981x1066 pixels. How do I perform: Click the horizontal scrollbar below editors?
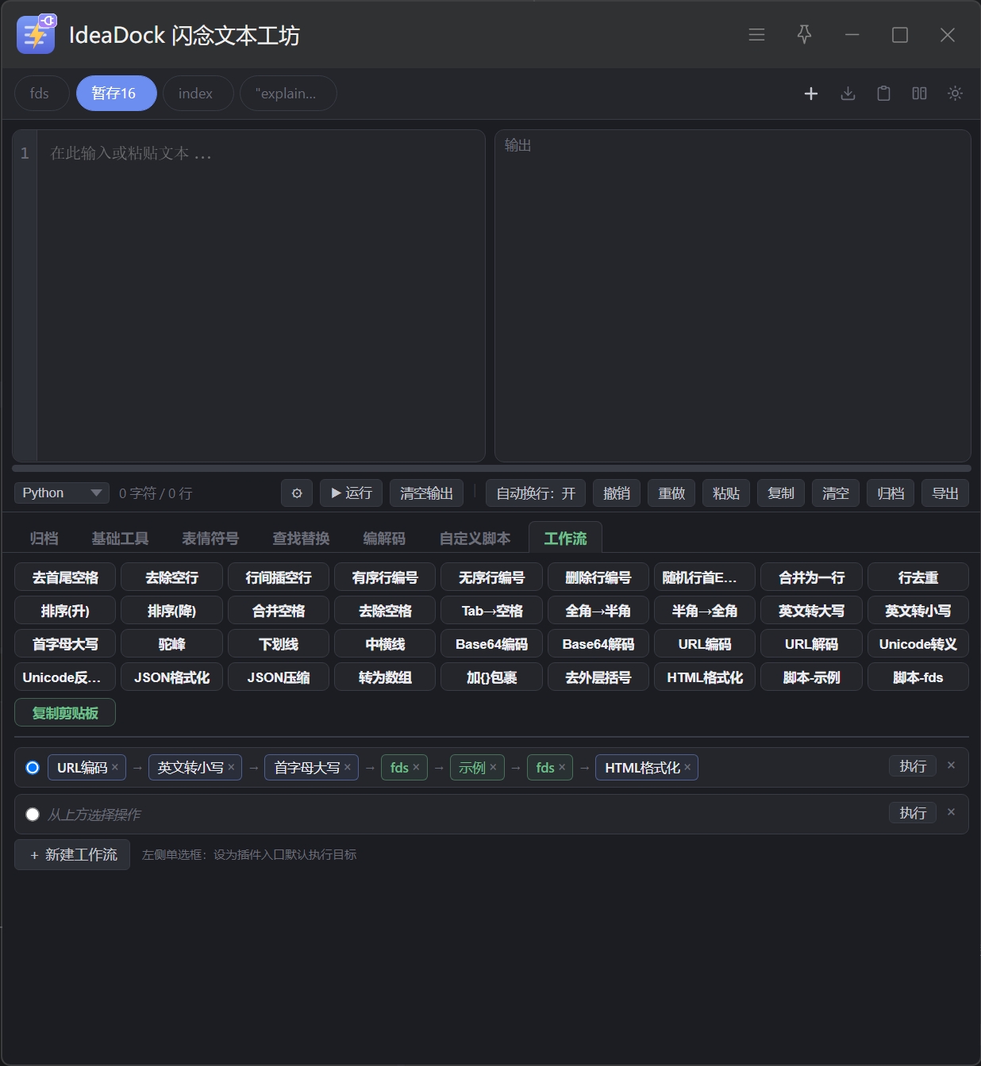coord(491,468)
